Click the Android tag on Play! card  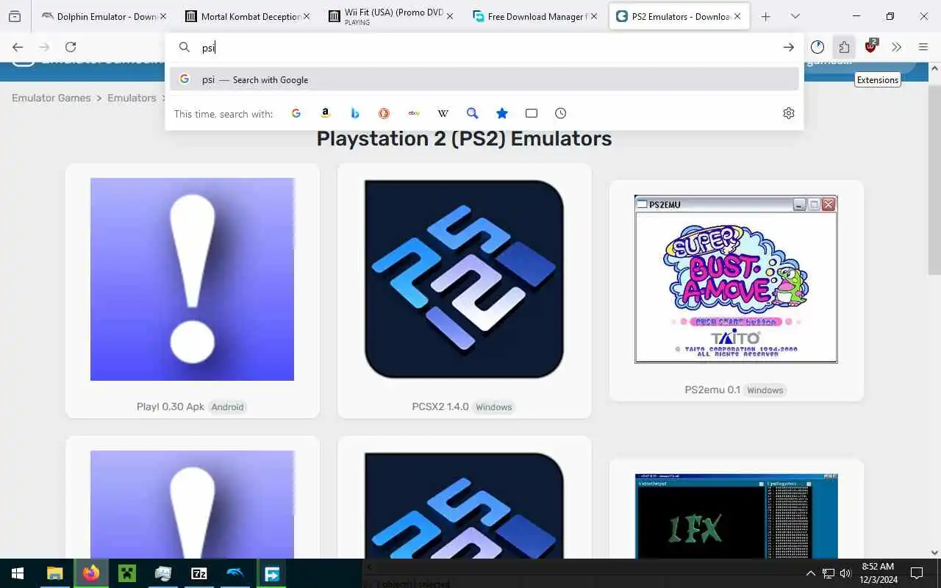coord(227,406)
